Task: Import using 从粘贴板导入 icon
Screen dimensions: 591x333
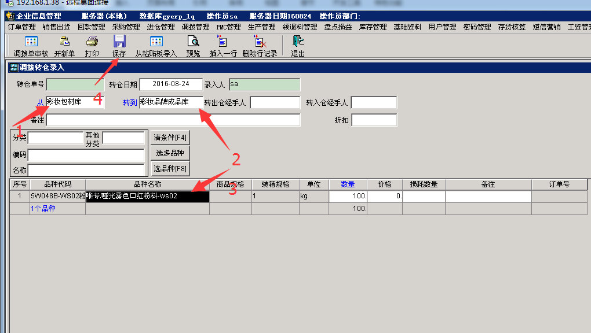Action: coord(156,42)
